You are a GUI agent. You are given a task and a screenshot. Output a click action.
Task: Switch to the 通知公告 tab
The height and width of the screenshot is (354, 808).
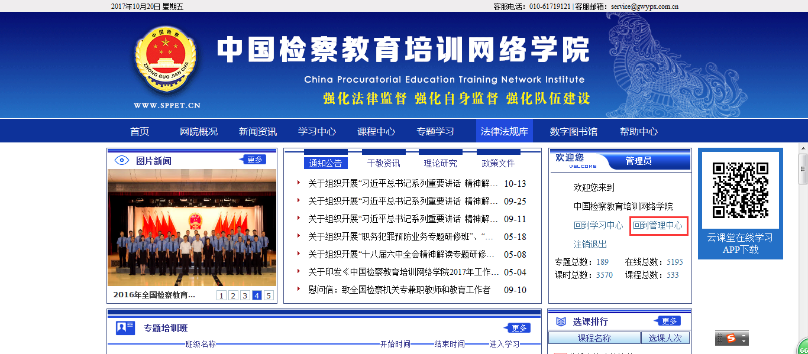326,163
